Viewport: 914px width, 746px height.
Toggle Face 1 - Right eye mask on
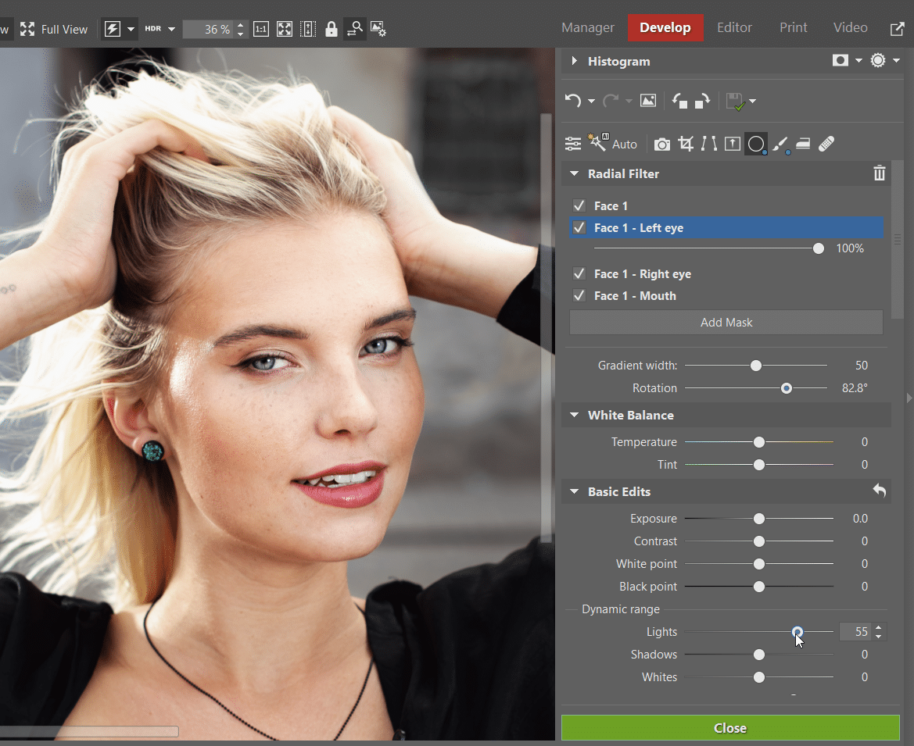(x=579, y=273)
